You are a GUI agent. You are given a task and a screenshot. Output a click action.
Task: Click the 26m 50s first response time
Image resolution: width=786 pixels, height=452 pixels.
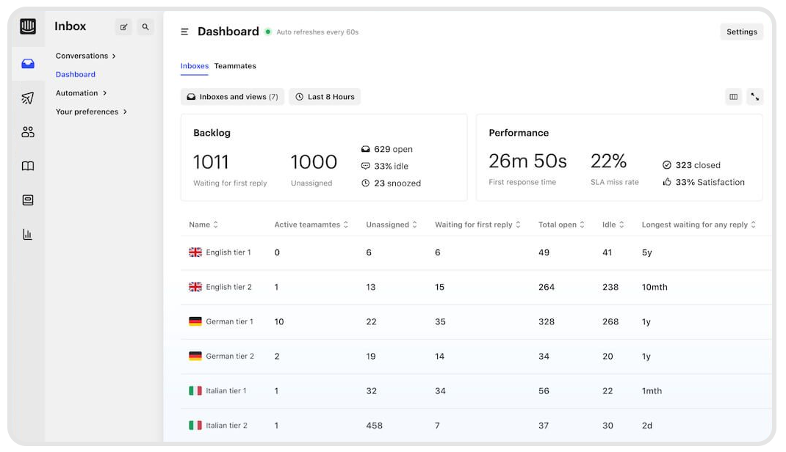(527, 161)
